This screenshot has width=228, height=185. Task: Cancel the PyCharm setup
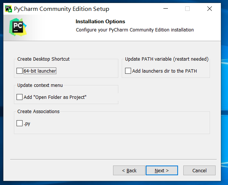click(199, 170)
